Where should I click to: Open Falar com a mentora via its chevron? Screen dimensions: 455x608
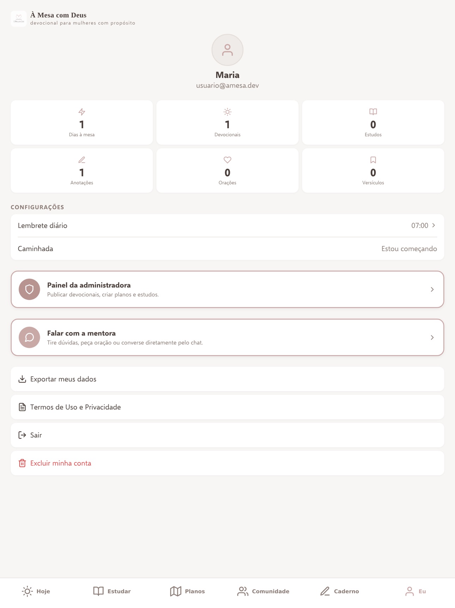432,337
